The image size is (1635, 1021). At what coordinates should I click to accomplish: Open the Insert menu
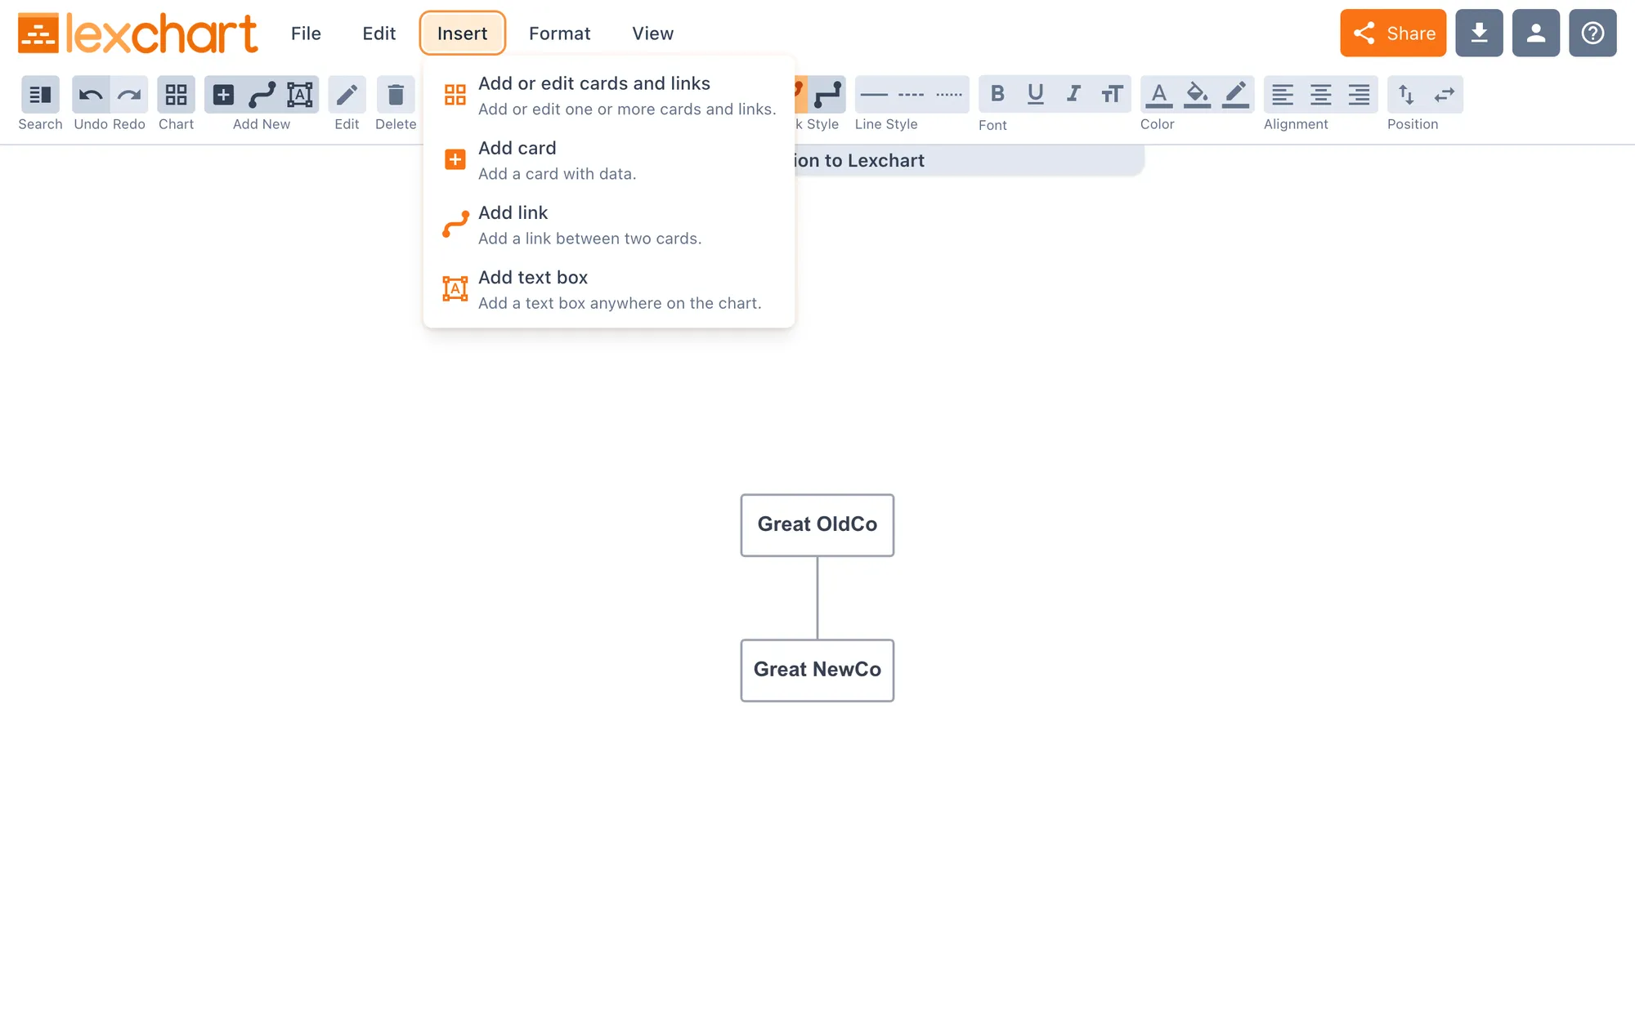(x=463, y=33)
